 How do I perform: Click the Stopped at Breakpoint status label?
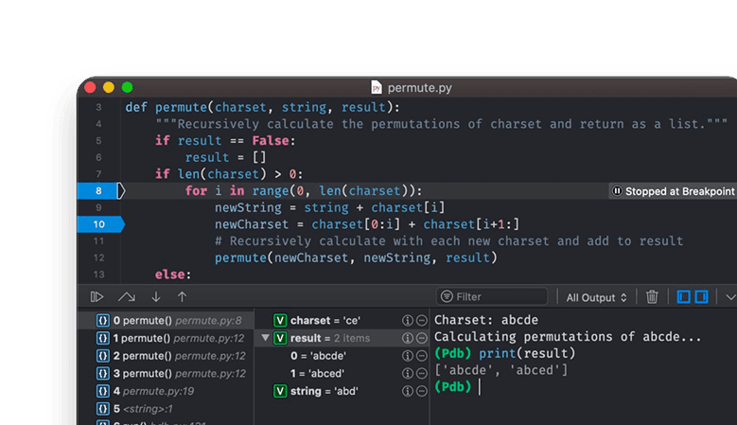pos(674,191)
